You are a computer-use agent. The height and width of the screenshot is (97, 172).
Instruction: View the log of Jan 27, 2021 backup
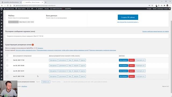coord(140,76)
